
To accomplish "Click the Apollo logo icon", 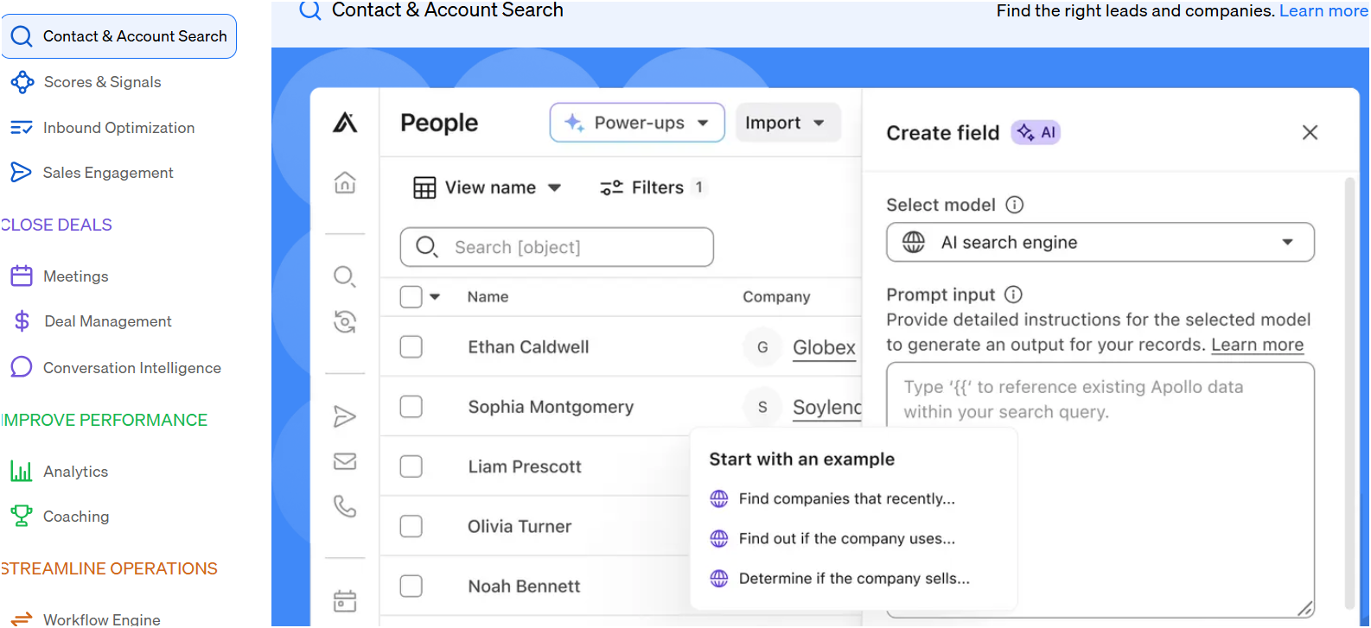I will pyautogui.click(x=345, y=123).
